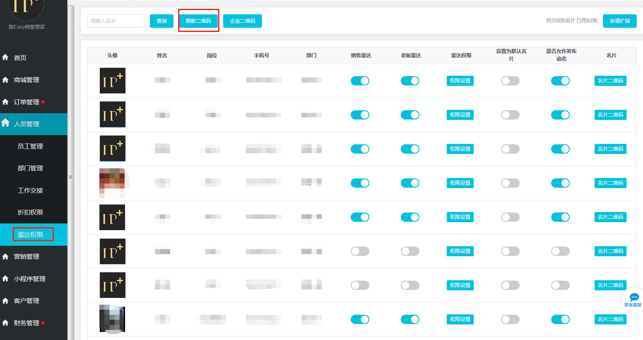The height and width of the screenshot is (340, 643).
Task: Click 权限设置 button in second row
Action: [x=460, y=115]
